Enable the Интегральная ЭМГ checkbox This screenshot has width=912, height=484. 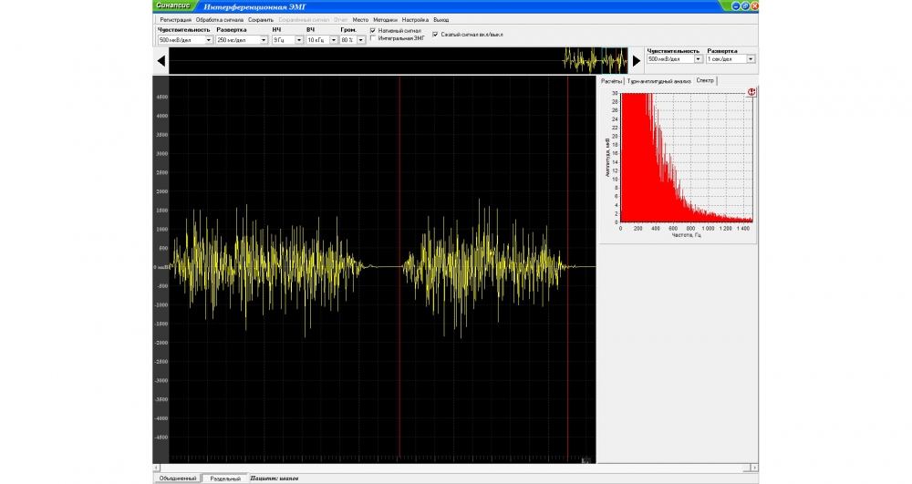pyautogui.click(x=373, y=38)
